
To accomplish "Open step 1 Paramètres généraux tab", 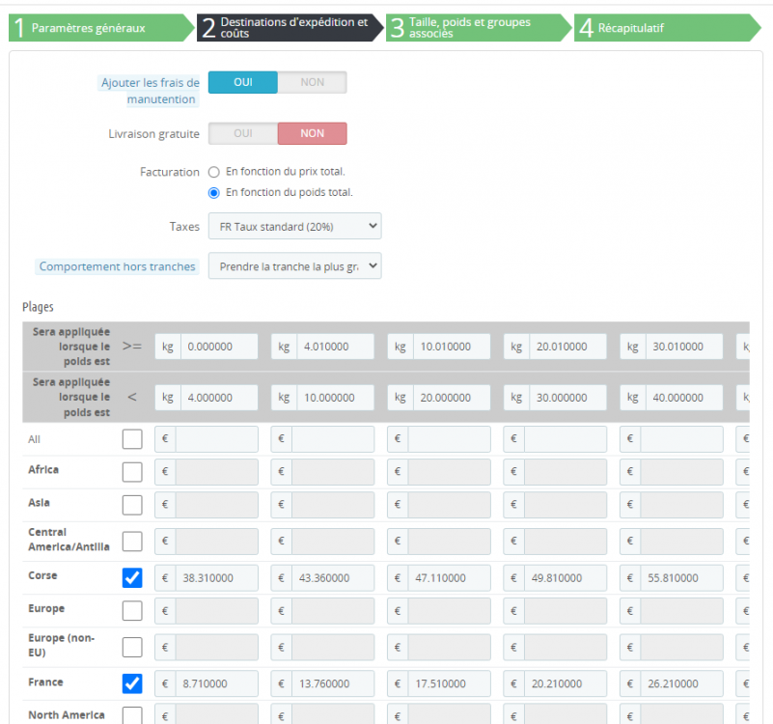I will 101,28.
